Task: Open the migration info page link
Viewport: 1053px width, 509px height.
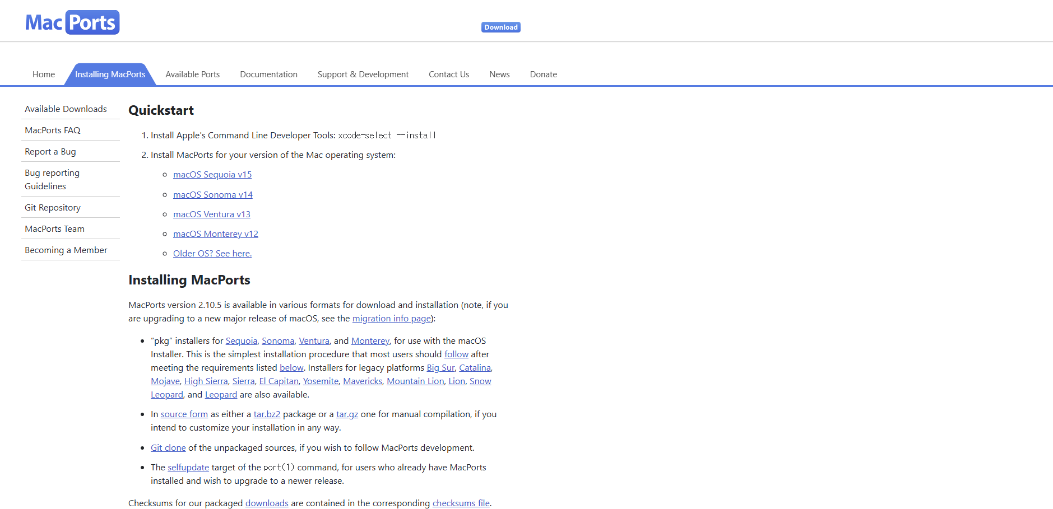Action: point(392,319)
